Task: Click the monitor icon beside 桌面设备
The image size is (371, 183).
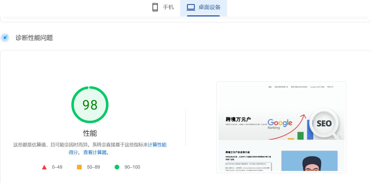Action: coord(191,7)
